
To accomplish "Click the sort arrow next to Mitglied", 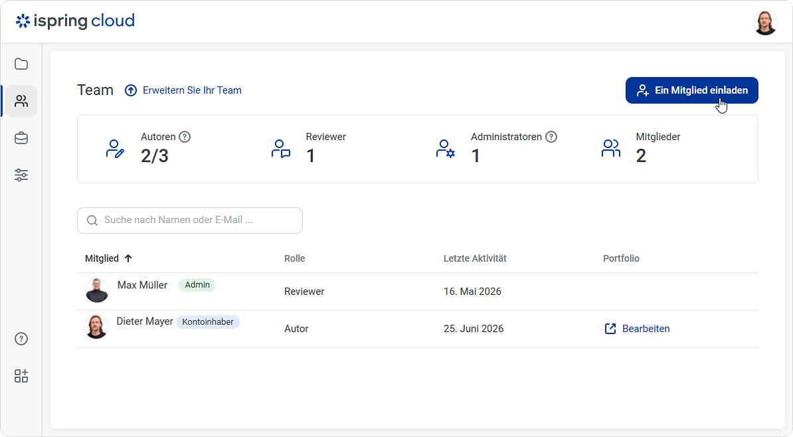I will 128,258.
